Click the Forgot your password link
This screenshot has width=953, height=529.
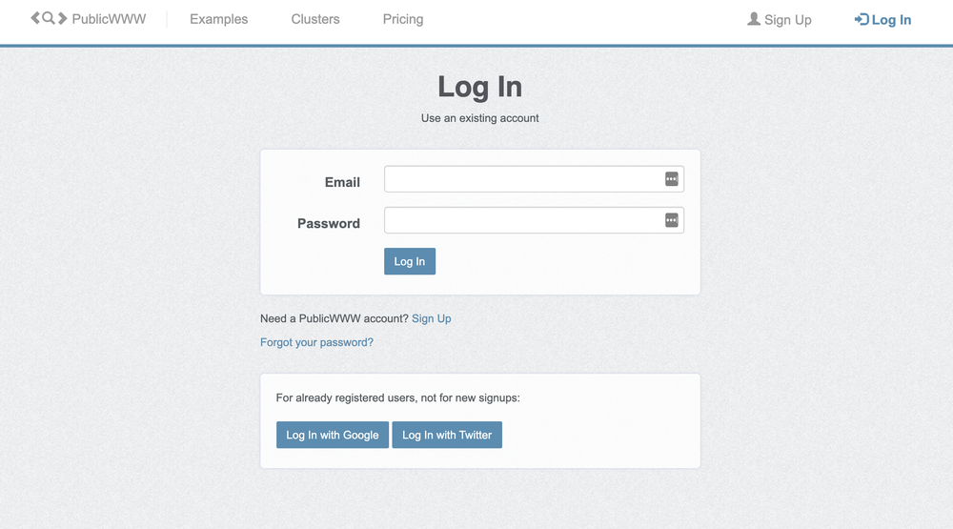316,342
